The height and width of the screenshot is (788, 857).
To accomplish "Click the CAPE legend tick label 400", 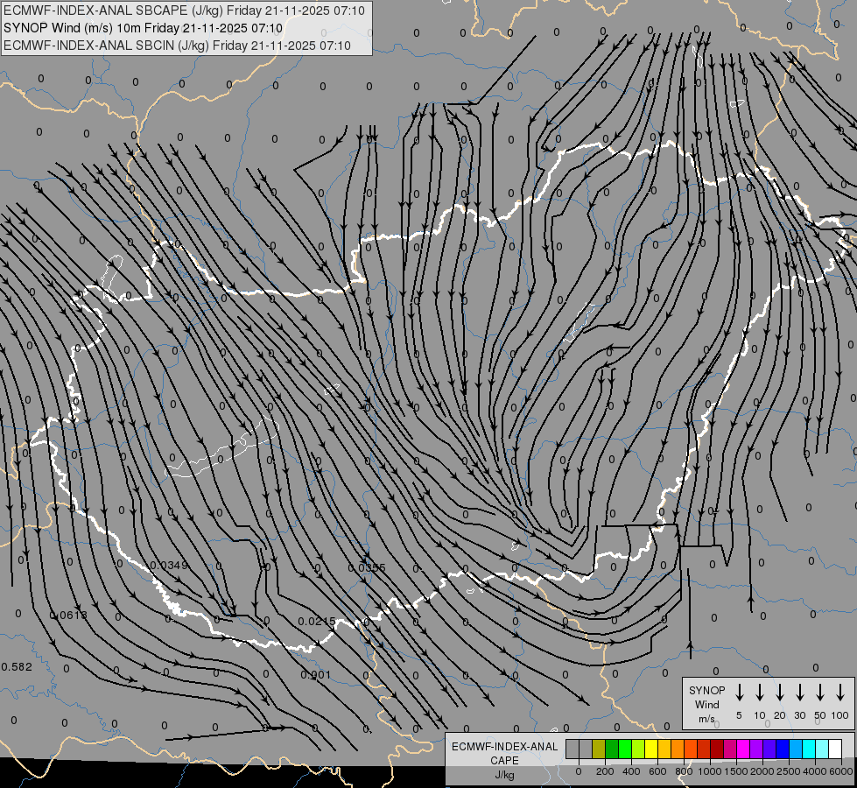I will (x=631, y=771).
